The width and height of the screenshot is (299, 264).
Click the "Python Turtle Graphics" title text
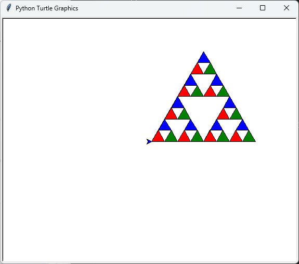pos(47,8)
